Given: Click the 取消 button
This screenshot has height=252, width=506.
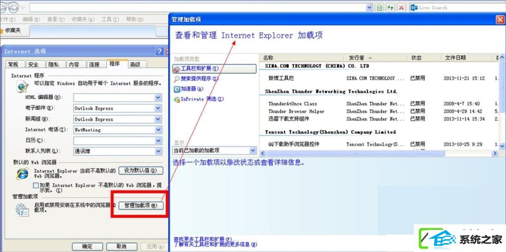Looking at the screenshot, I should coord(122,247).
